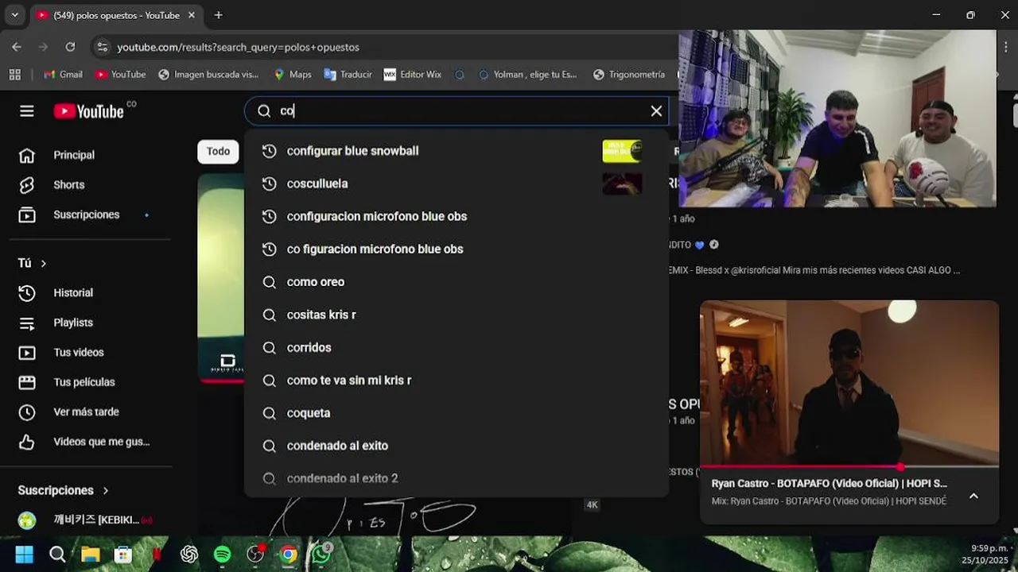Pick the "corridos" suggestion
This screenshot has height=572, width=1018.
457,347
